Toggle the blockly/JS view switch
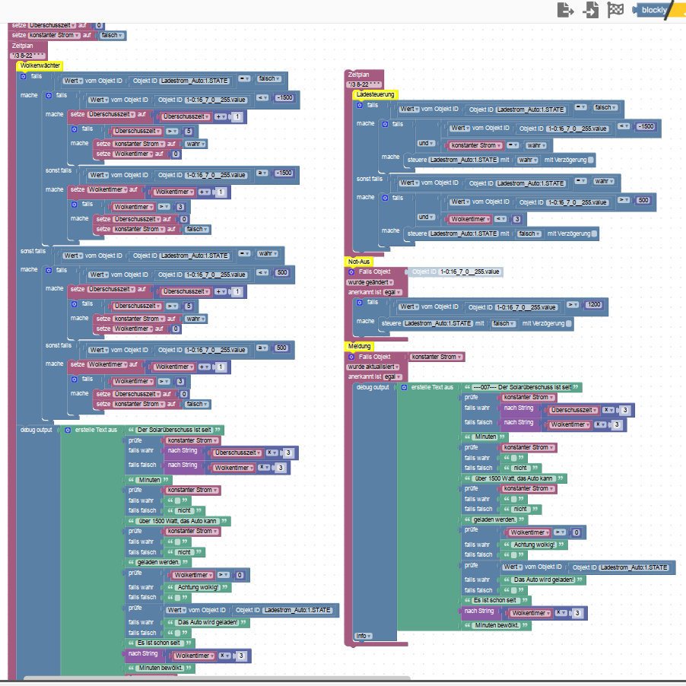This screenshot has height=686, width=686. click(659, 10)
